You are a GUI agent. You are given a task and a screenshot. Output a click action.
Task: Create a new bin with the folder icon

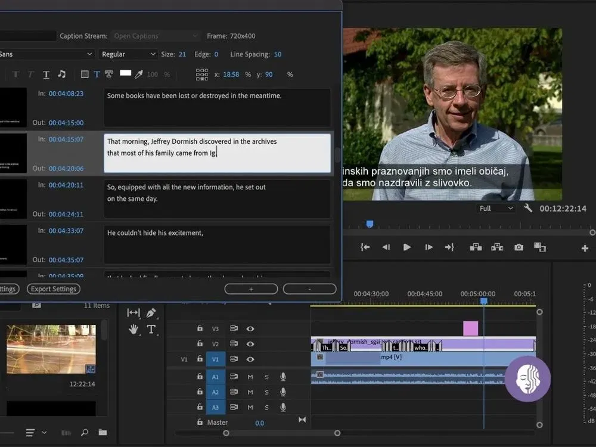[103, 432]
